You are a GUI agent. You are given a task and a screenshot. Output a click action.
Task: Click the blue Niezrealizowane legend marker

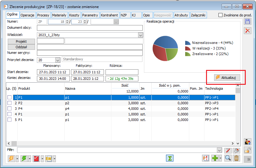188,43
